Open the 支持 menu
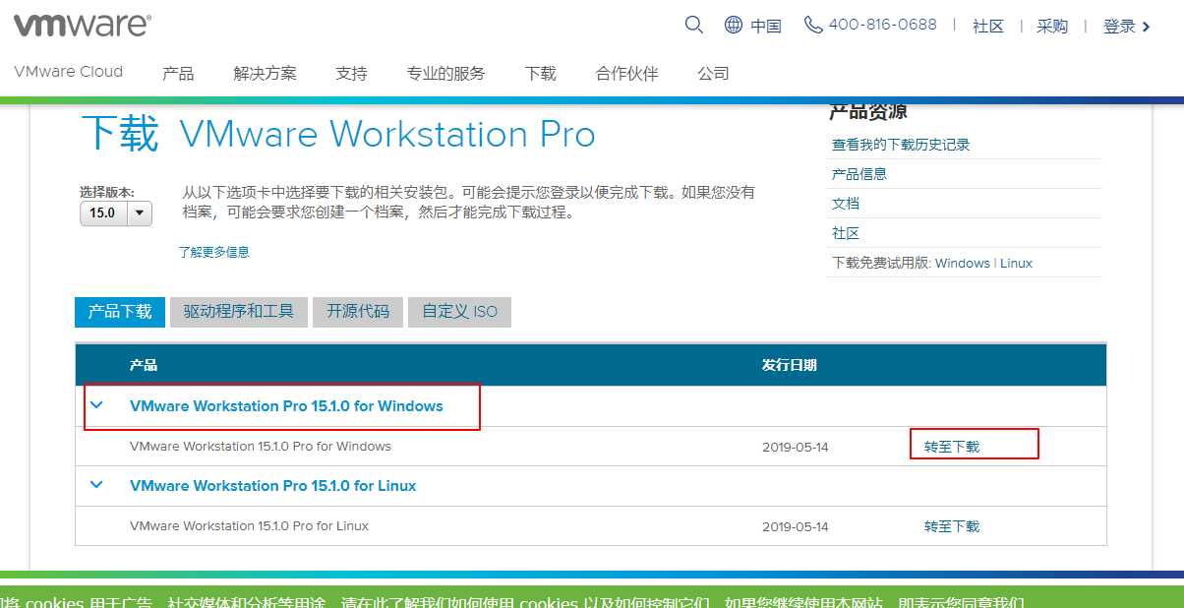The height and width of the screenshot is (608, 1184). tap(351, 74)
